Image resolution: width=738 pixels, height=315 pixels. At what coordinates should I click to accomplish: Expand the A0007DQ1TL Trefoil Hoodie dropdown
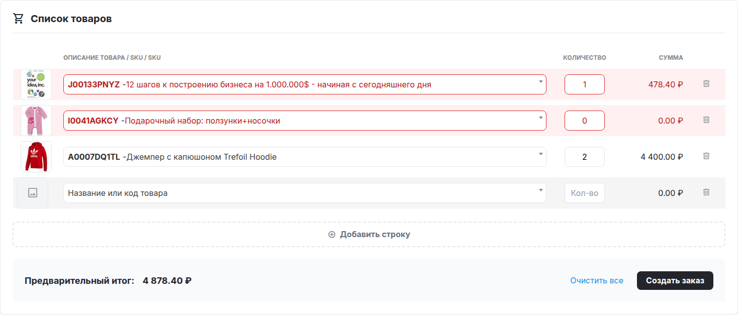point(305,157)
